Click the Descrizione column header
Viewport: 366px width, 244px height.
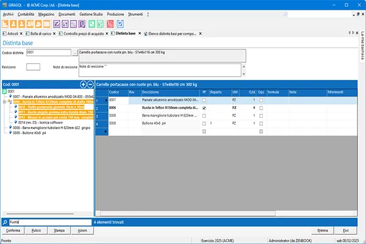click(170, 92)
